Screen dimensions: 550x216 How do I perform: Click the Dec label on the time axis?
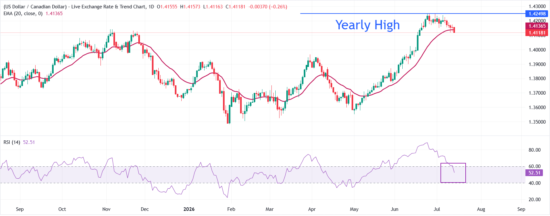pos(145,209)
